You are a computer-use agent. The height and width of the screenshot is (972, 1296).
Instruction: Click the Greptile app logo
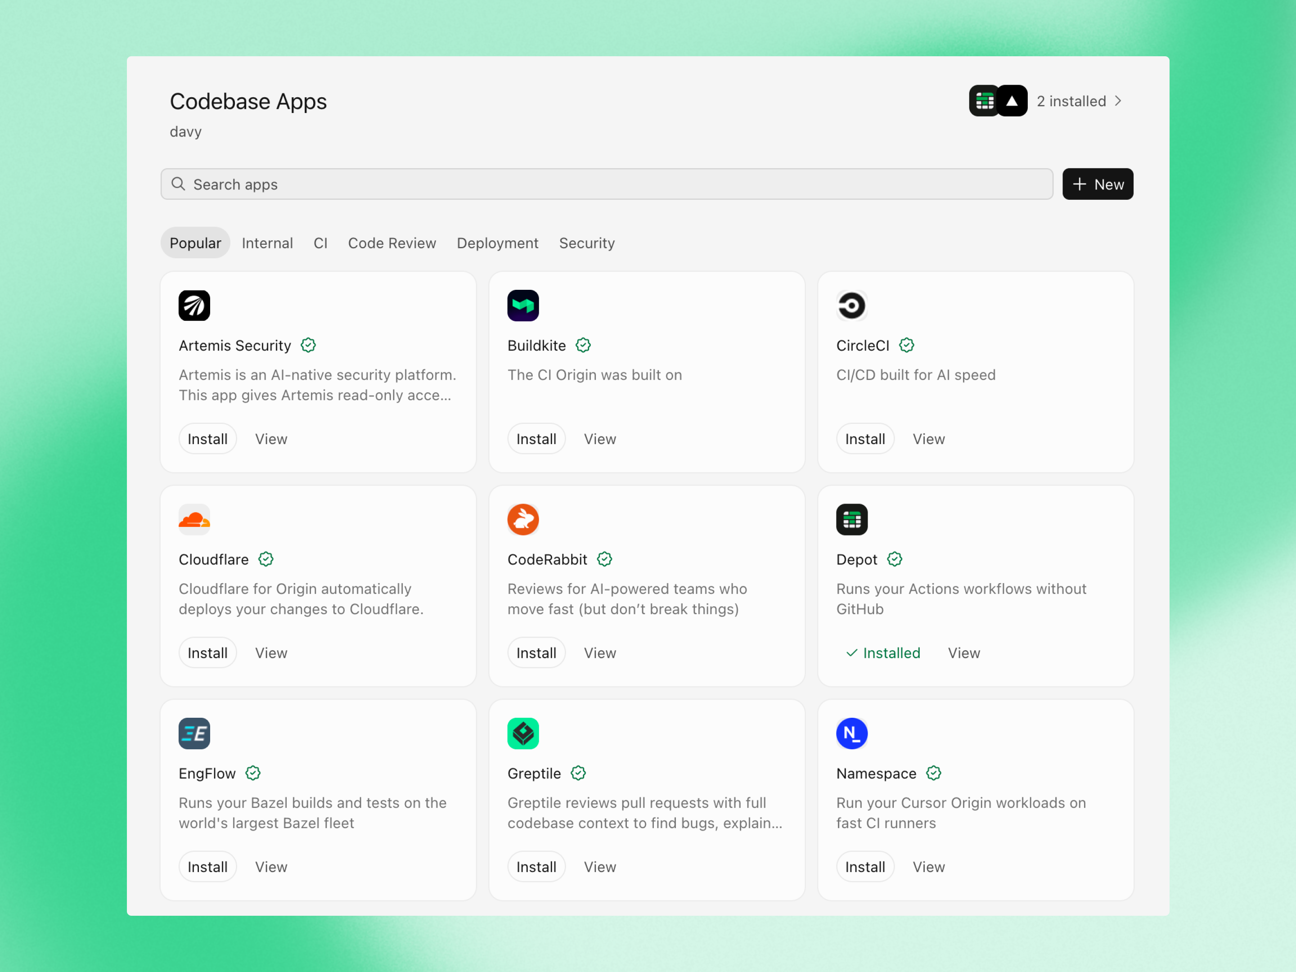point(522,733)
